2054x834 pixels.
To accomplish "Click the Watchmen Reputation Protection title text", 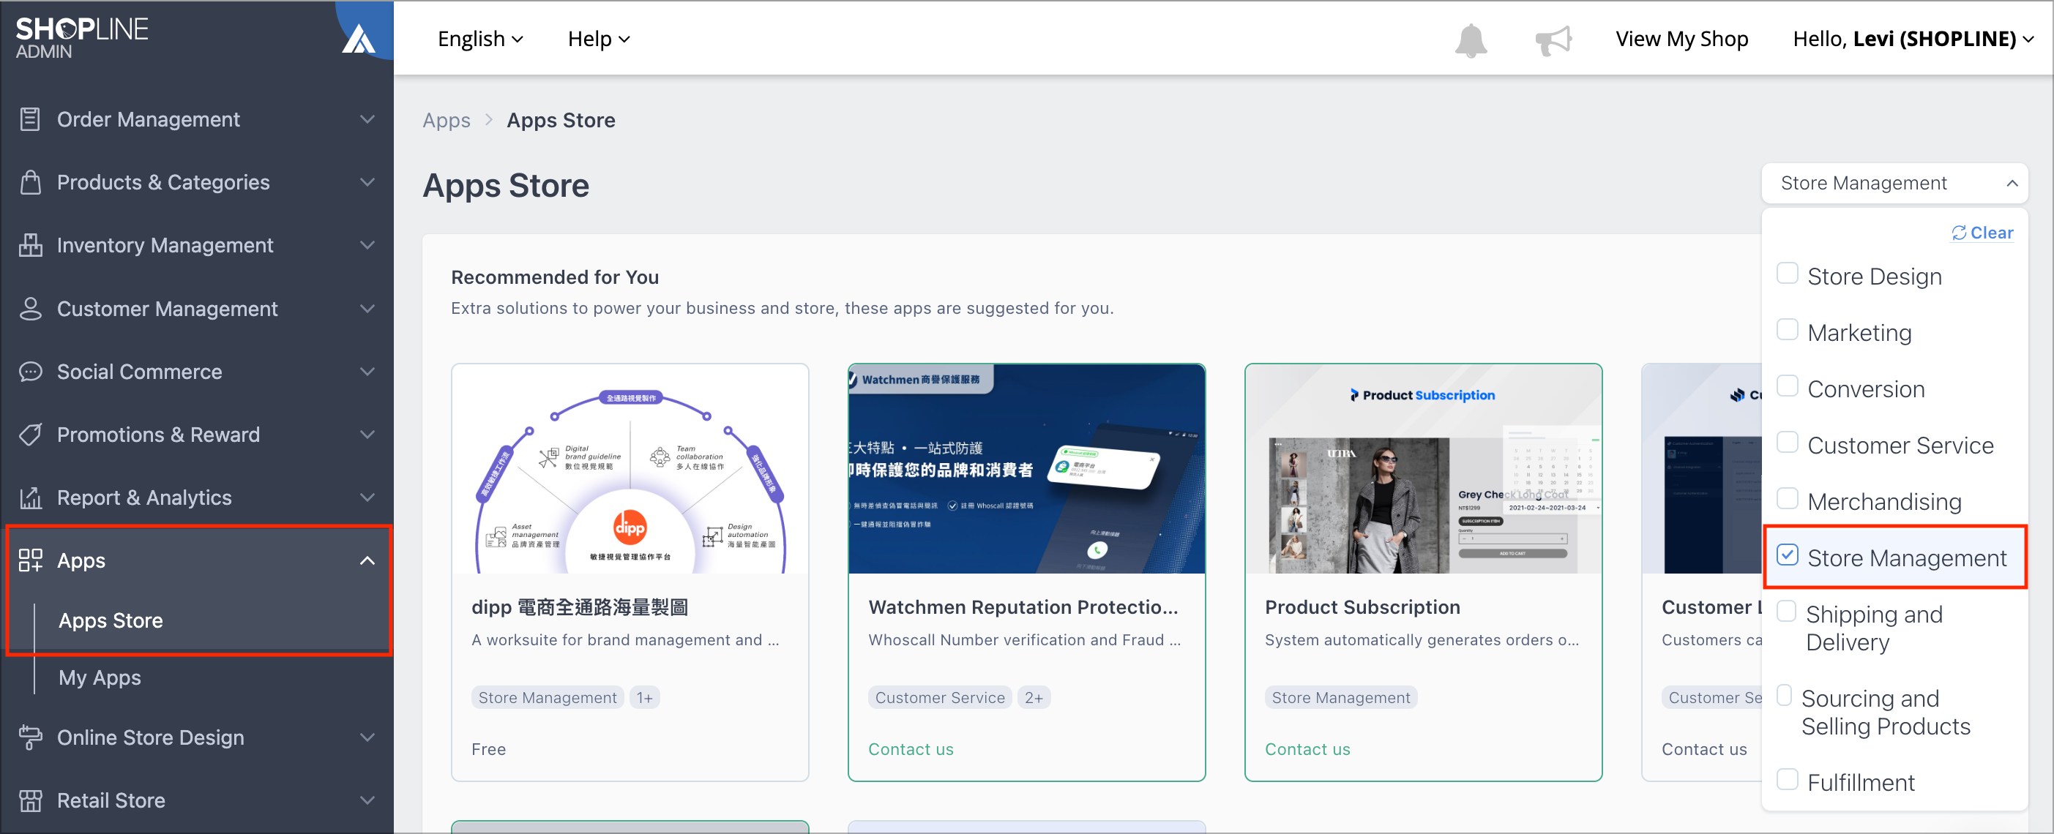I will tap(1023, 607).
